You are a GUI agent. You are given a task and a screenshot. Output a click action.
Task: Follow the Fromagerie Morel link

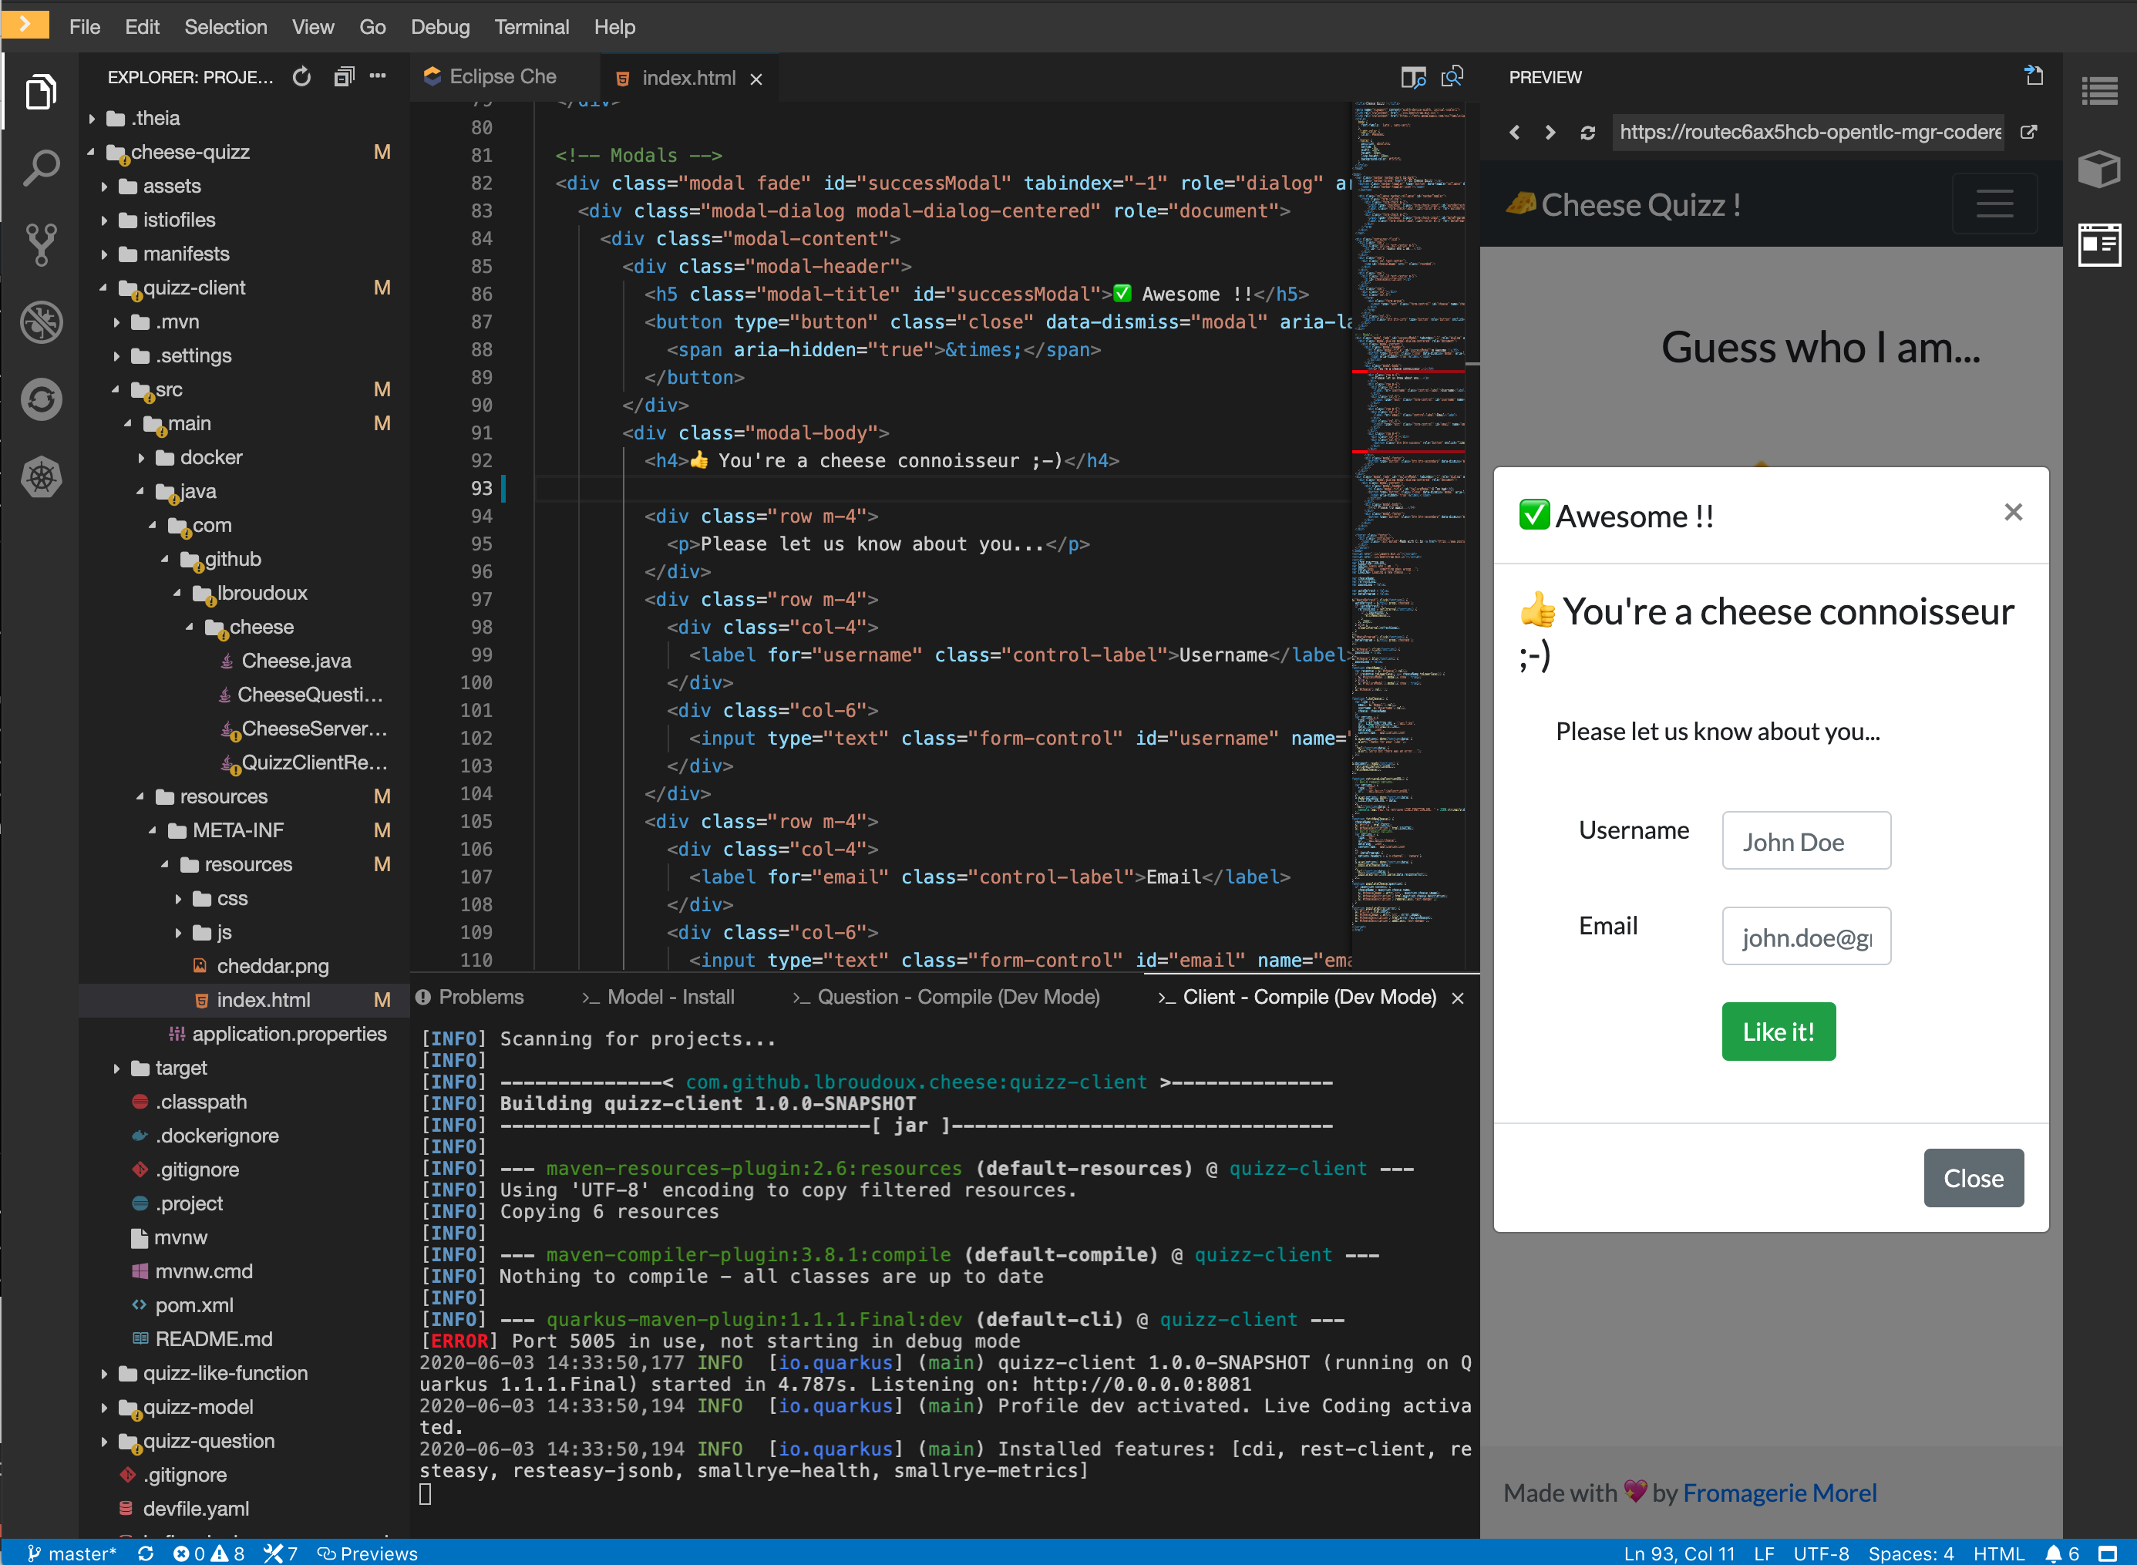point(1779,1492)
